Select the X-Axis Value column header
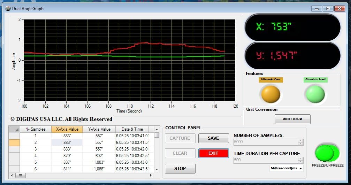The image size is (351, 185). tap(67, 129)
